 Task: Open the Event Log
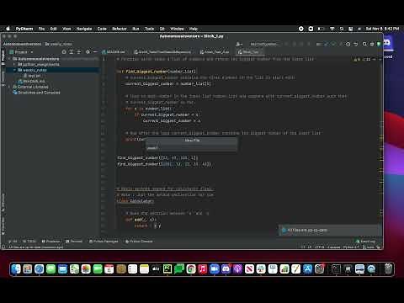tap(365, 242)
